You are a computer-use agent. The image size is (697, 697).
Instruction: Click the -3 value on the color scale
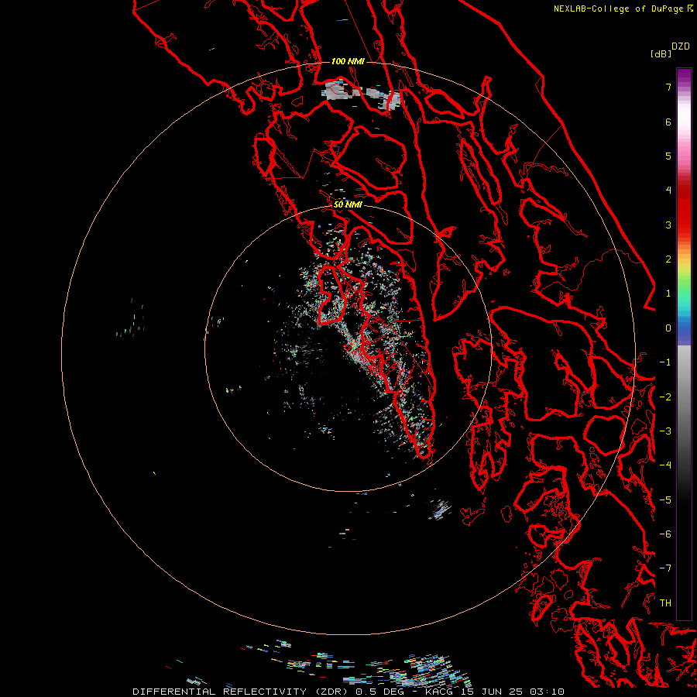[665, 431]
